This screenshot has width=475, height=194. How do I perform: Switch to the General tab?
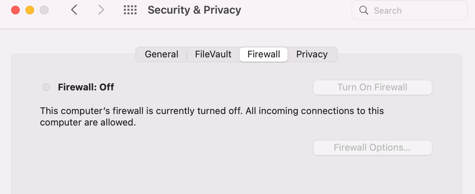(x=162, y=54)
